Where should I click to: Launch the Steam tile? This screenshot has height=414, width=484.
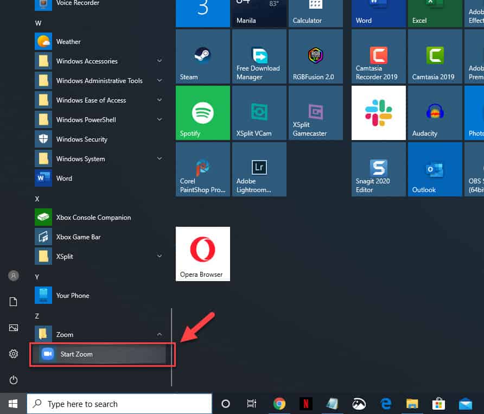[203, 56]
